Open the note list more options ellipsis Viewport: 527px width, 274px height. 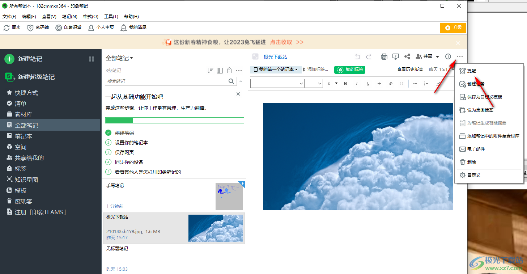point(239,71)
